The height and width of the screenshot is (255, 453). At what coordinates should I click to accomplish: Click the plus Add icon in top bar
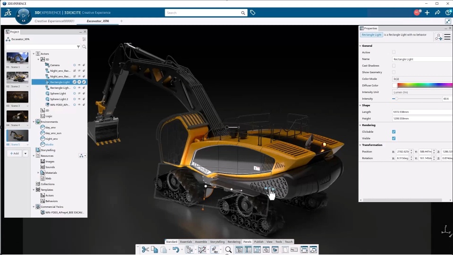coord(427,12)
